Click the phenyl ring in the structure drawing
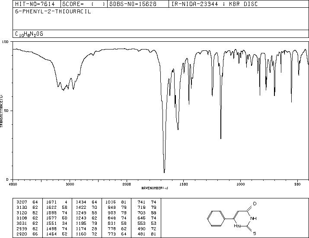The height and width of the screenshot is (238, 309). coord(216,219)
